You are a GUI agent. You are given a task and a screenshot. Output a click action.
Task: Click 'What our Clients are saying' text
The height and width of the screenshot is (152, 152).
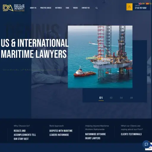[132, 128]
